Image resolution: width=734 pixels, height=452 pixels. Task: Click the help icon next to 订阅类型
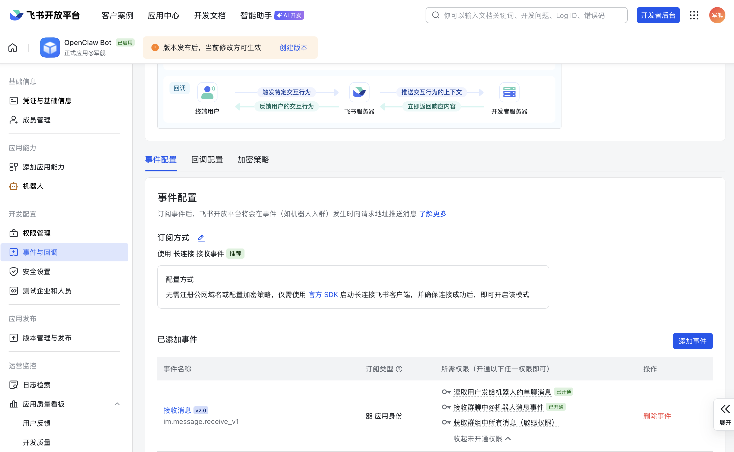coord(399,369)
